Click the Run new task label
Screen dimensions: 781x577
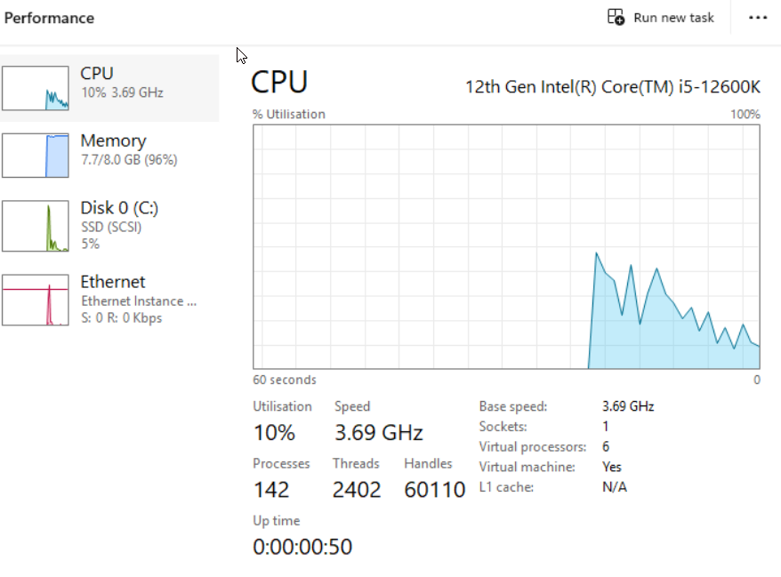point(673,18)
